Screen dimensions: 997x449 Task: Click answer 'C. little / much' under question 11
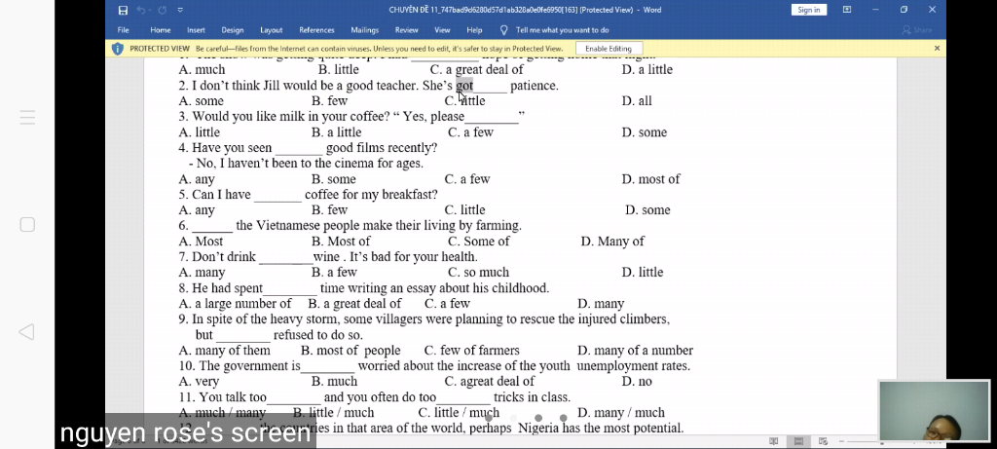tap(459, 413)
